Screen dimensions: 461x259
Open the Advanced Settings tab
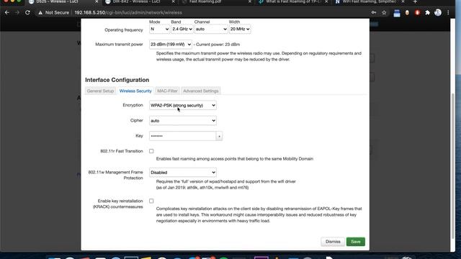201,91
